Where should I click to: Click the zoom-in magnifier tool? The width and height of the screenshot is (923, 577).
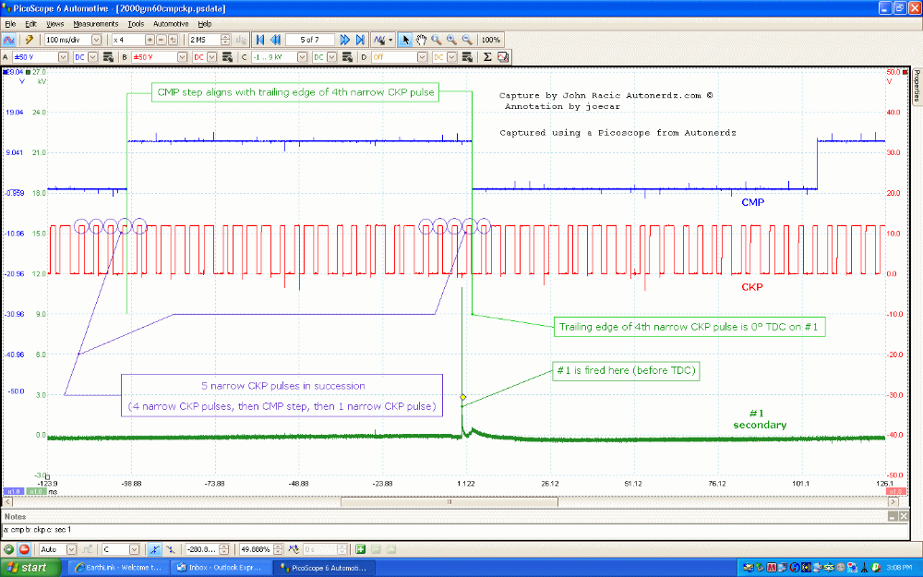[x=451, y=40]
